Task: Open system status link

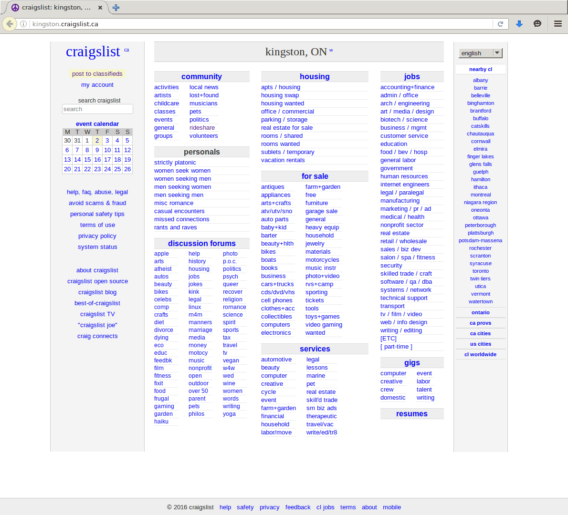Action: coord(97,247)
